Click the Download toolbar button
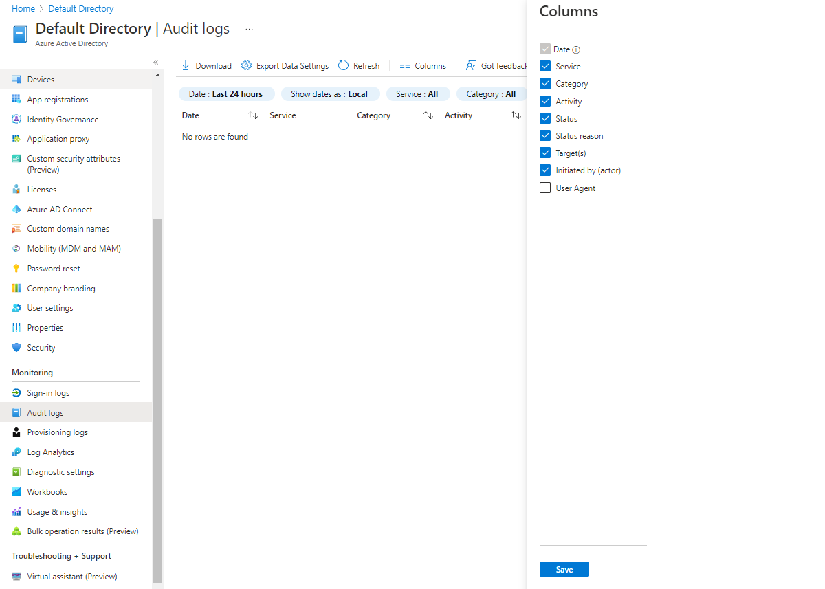825x589 pixels. click(206, 66)
